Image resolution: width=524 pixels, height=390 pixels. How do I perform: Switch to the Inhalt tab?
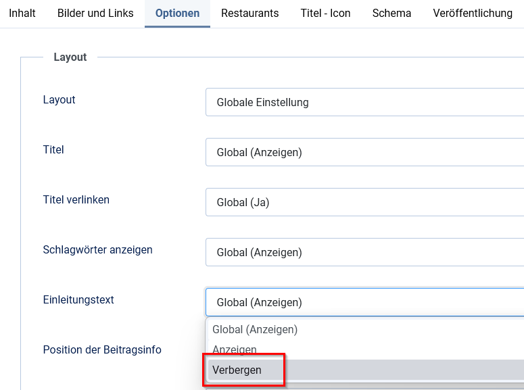pyautogui.click(x=22, y=14)
